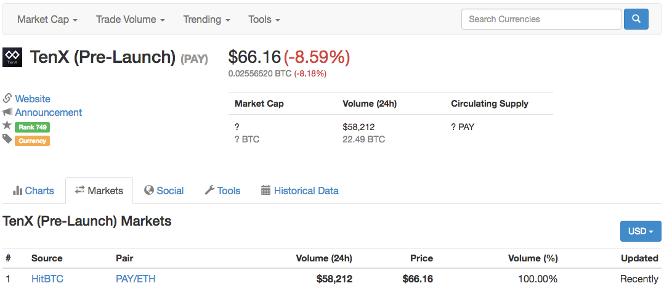Click the tag icon beside Currency
Image resolution: width=664 pixels, height=291 pixels.
point(7,139)
